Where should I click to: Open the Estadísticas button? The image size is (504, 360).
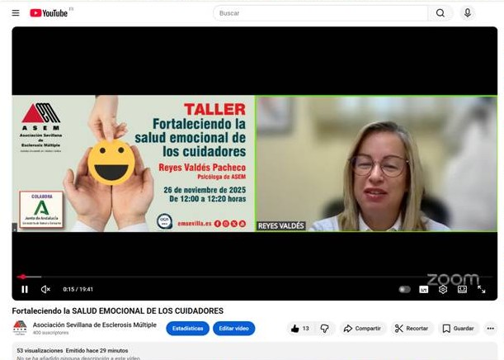coord(187,329)
